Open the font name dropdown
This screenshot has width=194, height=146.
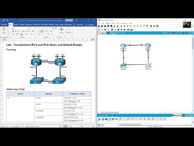(27, 28)
